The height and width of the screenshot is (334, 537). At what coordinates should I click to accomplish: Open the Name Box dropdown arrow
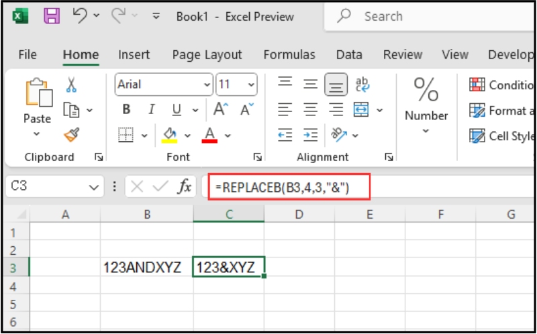coord(93,187)
